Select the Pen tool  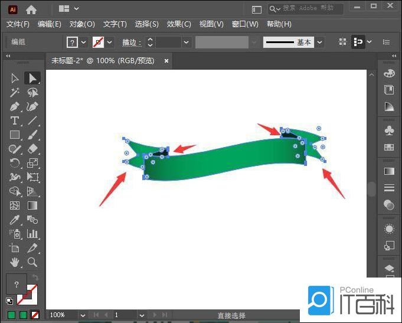point(15,107)
